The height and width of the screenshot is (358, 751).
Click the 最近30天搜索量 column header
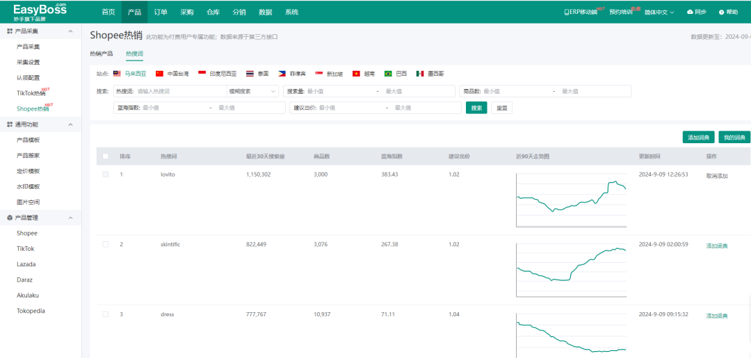266,156
